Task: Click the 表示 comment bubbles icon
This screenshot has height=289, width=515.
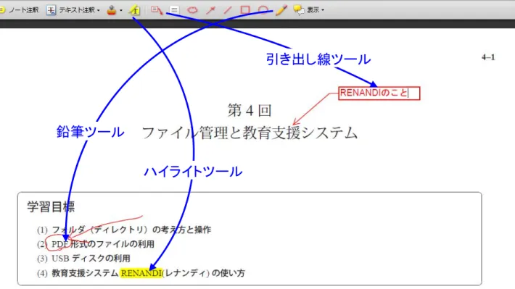Action: [299, 10]
